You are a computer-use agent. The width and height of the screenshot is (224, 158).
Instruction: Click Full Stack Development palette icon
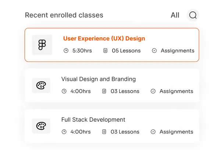coord(41,126)
